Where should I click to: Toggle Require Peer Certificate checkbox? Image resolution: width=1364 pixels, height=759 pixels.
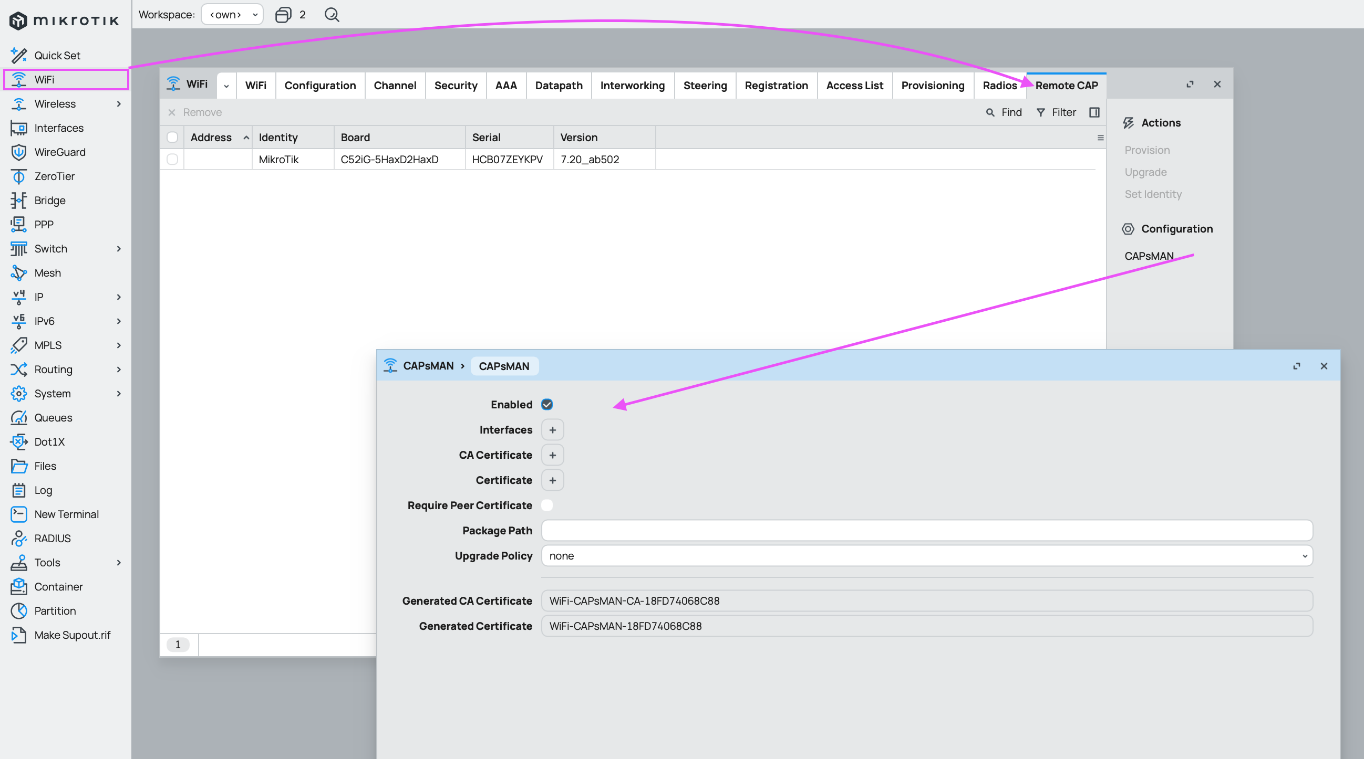tap(547, 505)
